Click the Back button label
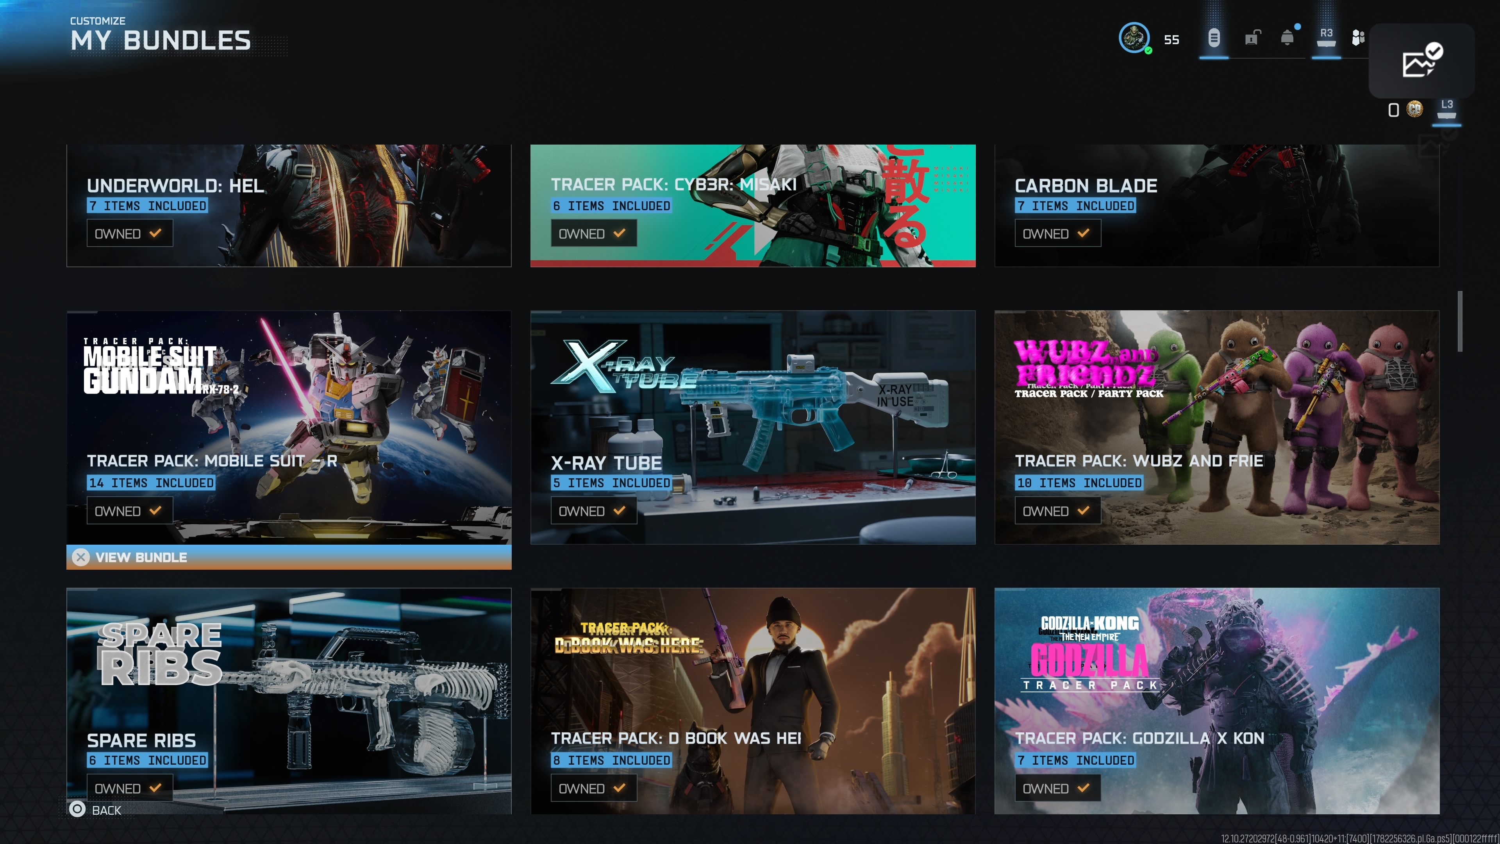Viewport: 1500px width, 844px height. (x=107, y=810)
